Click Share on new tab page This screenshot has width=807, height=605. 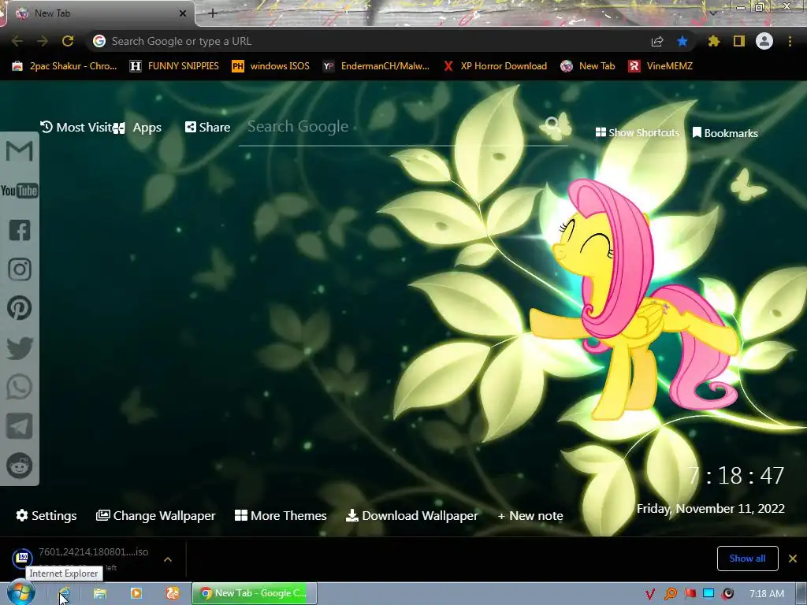tap(208, 127)
